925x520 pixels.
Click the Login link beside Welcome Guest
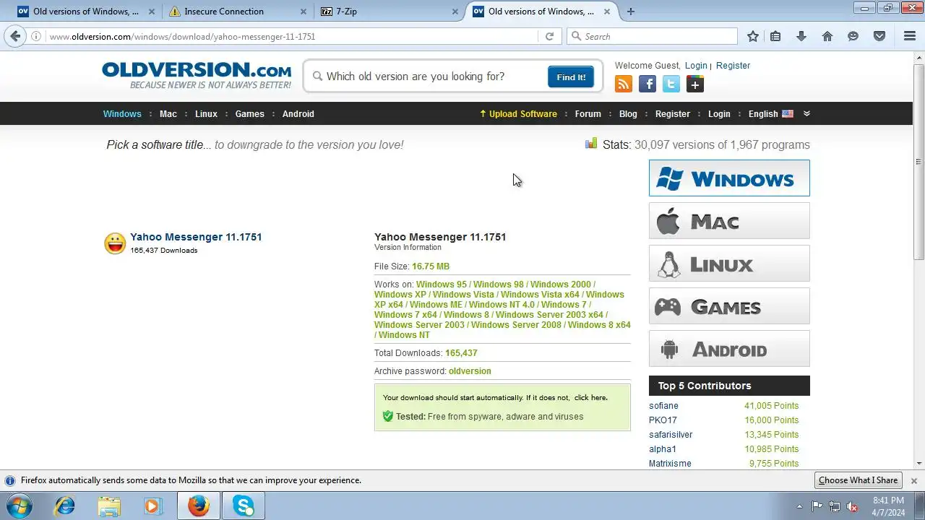pyautogui.click(x=696, y=66)
